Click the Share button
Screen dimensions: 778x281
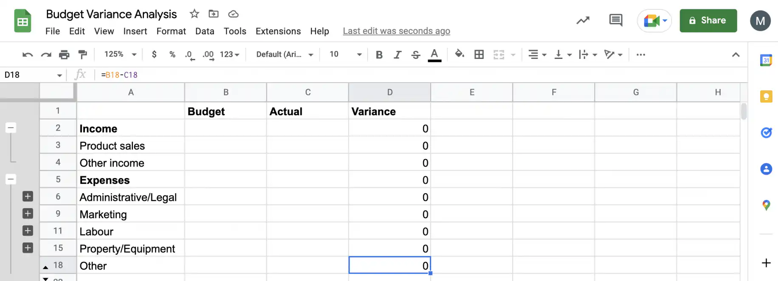pyautogui.click(x=708, y=20)
